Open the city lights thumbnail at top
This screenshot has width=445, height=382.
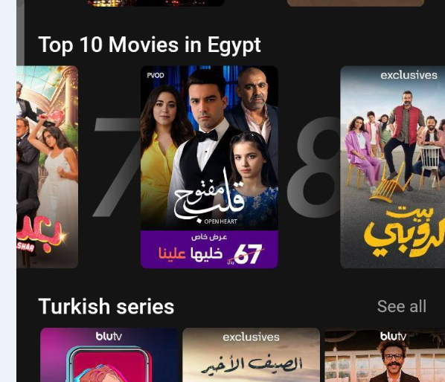coord(156,3)
